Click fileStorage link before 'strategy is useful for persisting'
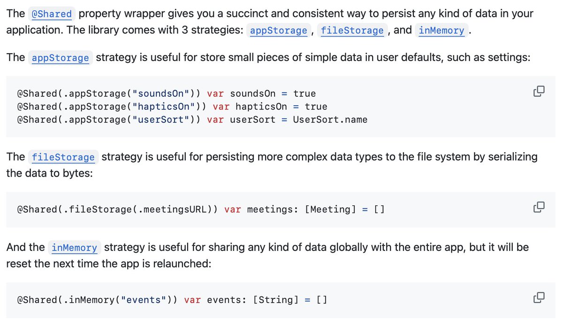Viewport: 563px width, 327px height. coord(63,157)
